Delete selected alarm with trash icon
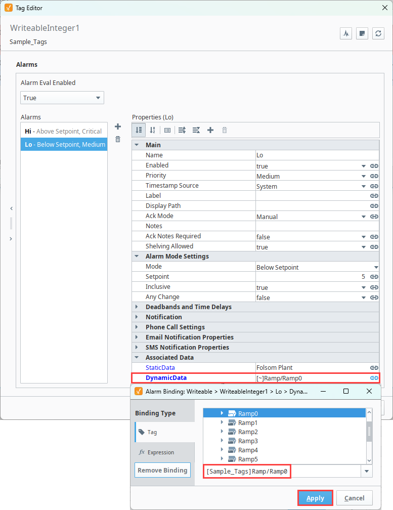 pyautogui.click(x=118, y=139)
